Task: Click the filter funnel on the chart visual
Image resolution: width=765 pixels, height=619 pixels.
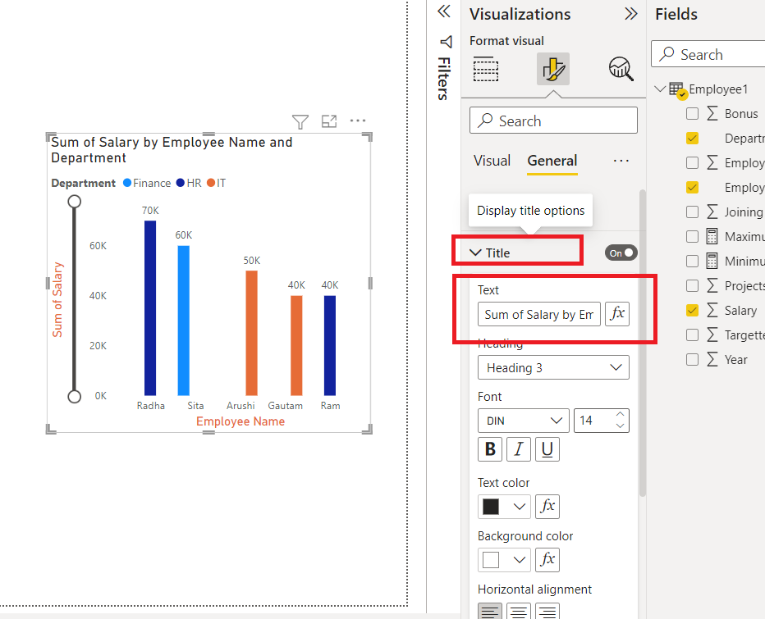Action: (300, 121)
